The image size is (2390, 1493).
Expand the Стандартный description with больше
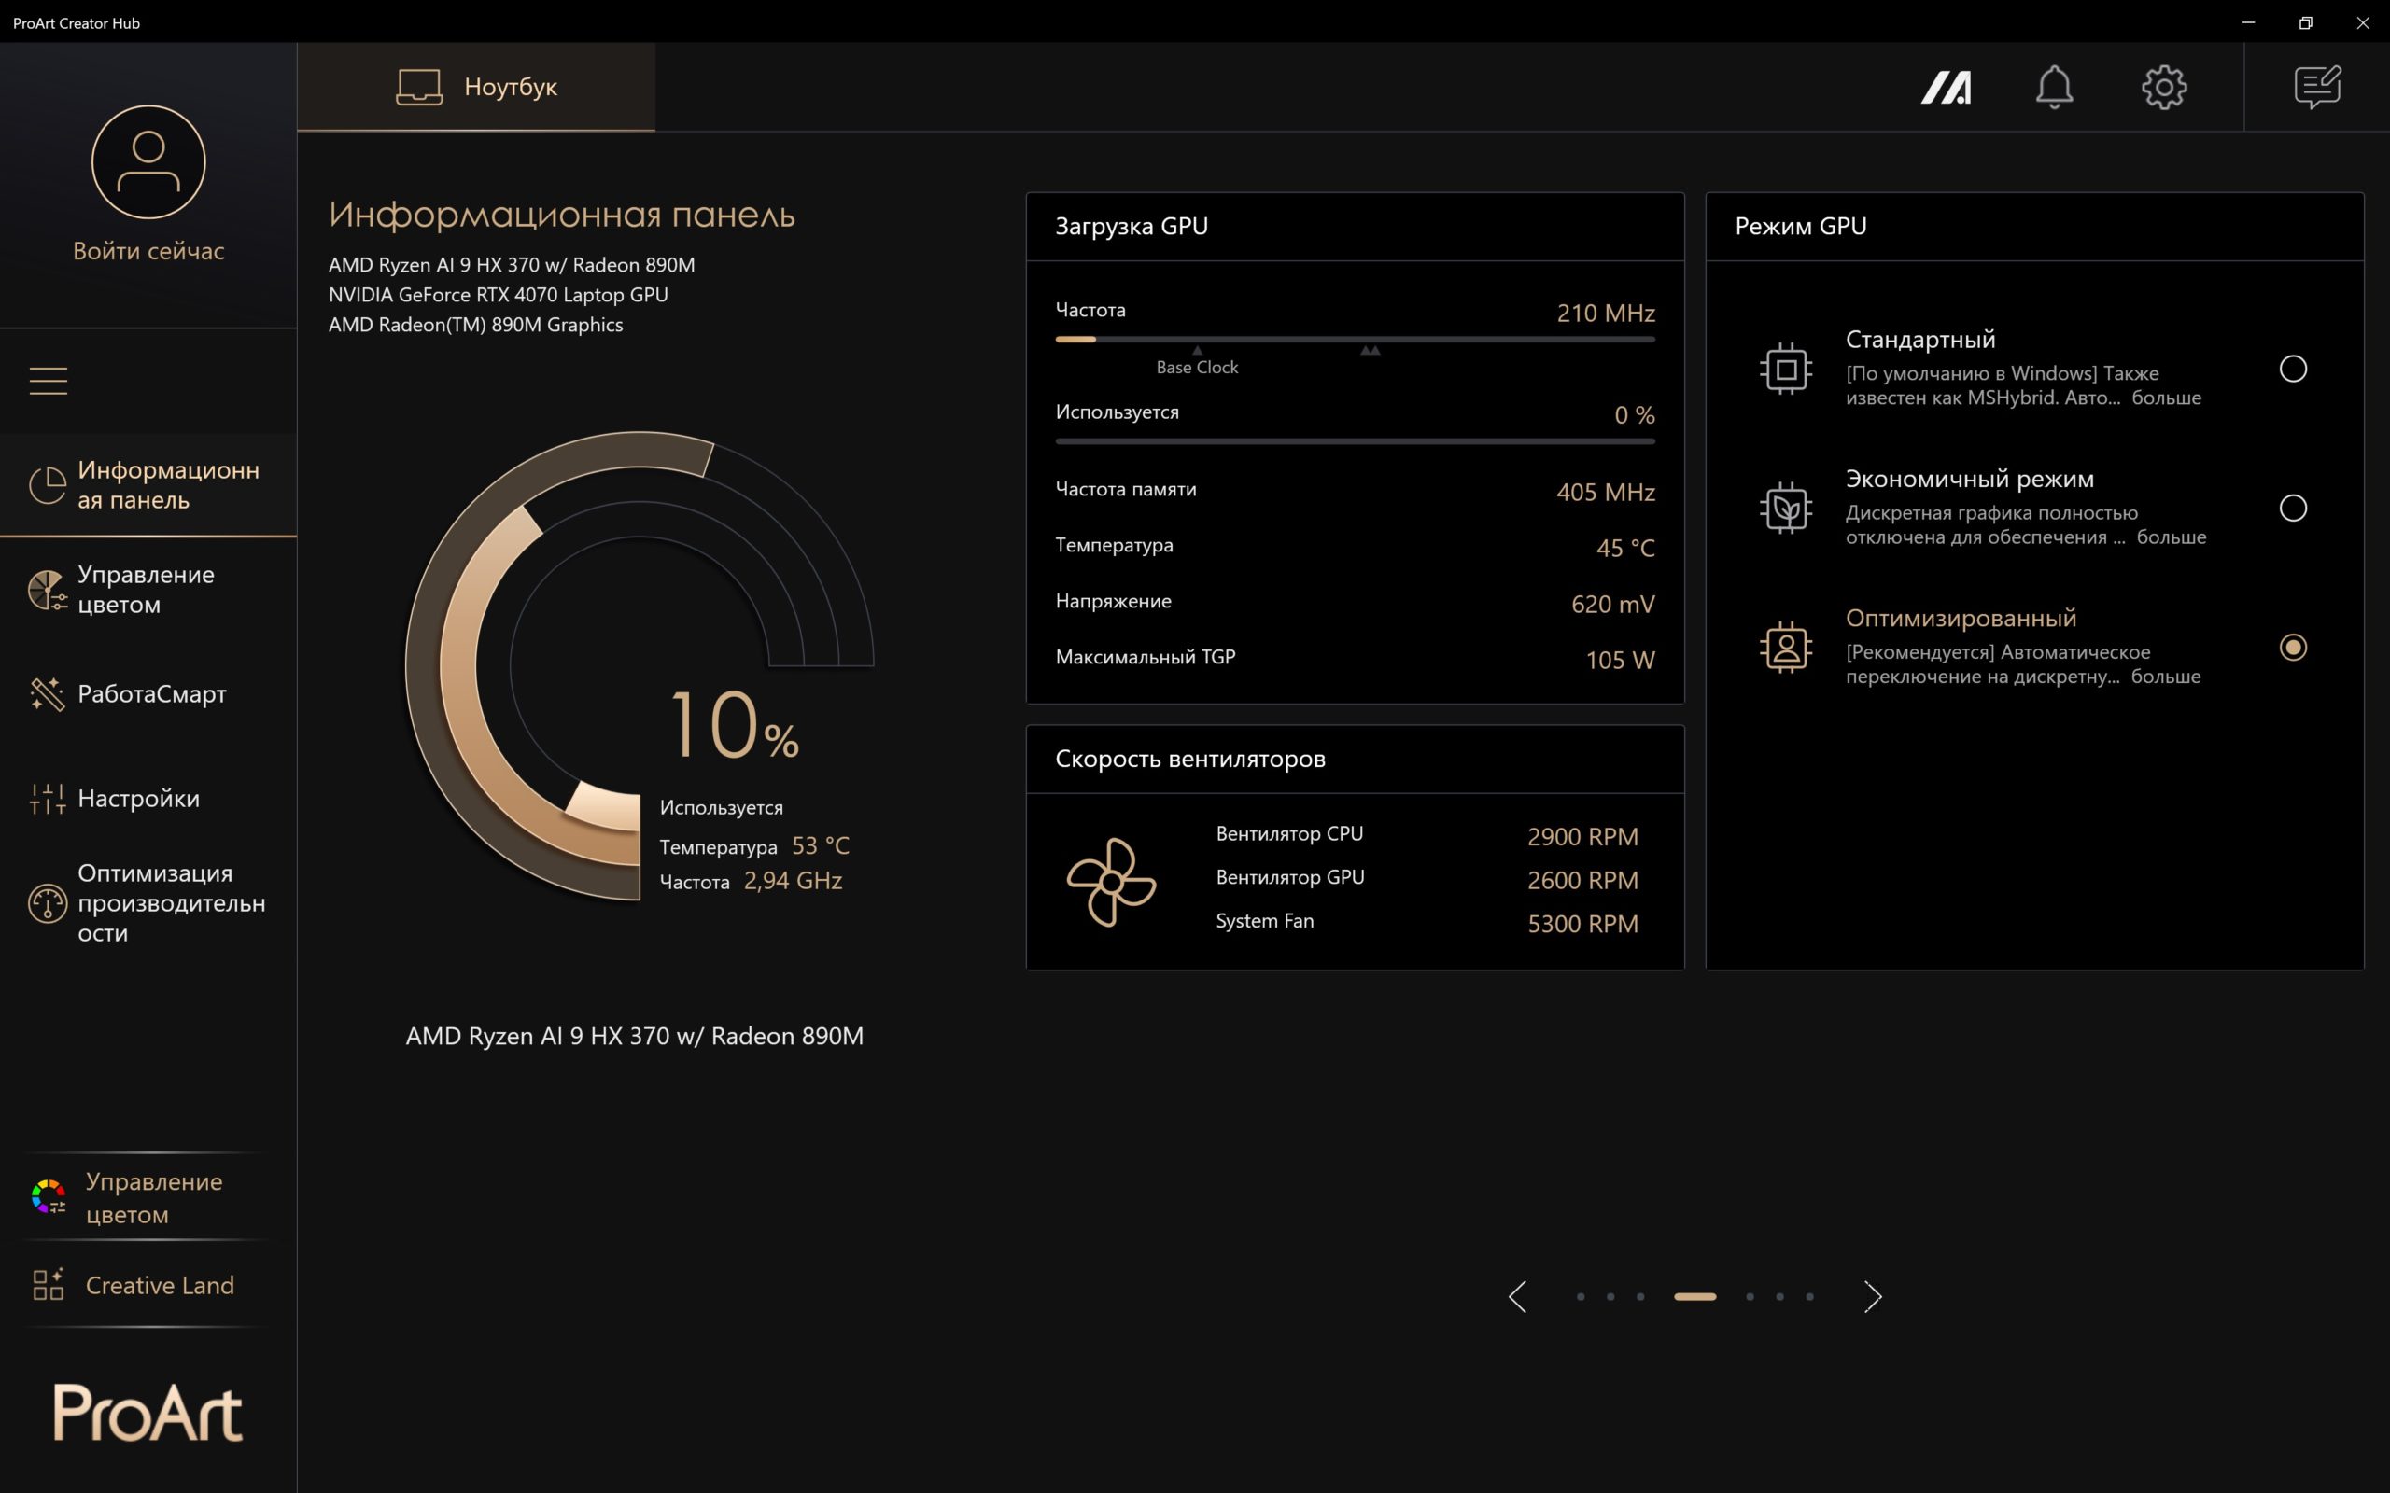2166,398
